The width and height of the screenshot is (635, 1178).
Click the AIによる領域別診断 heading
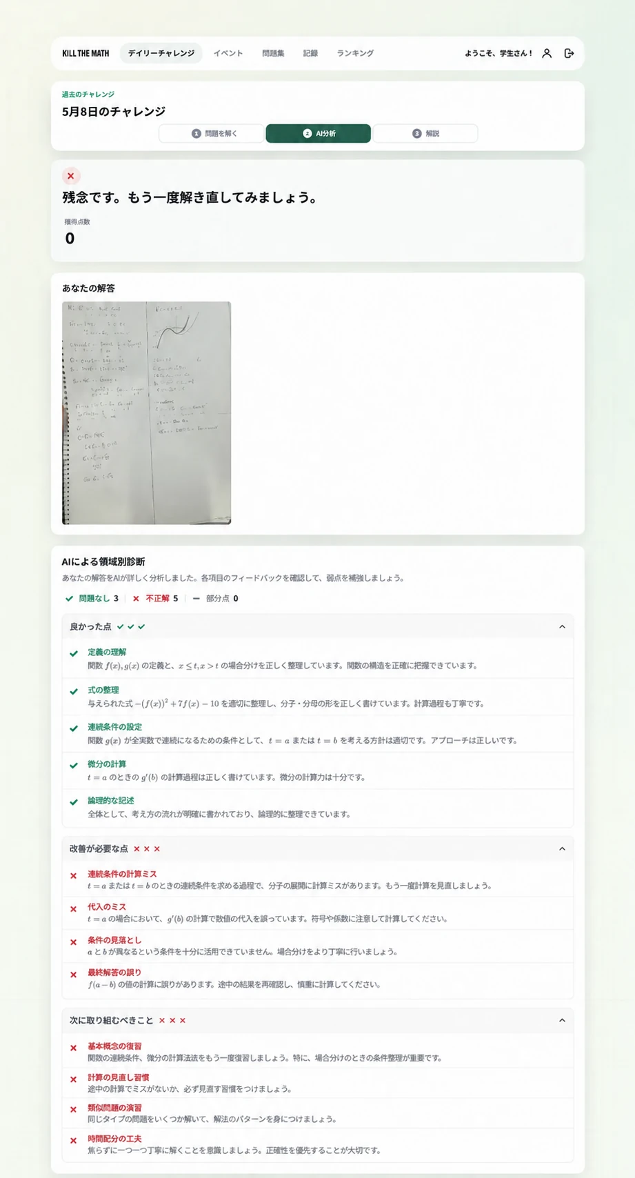coord(103,562)
